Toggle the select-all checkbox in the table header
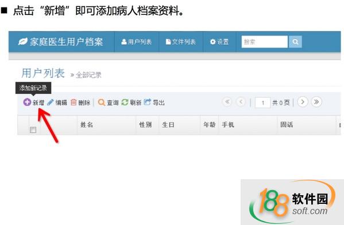This screenshot has width=344, height=225. tap(33, 130)
